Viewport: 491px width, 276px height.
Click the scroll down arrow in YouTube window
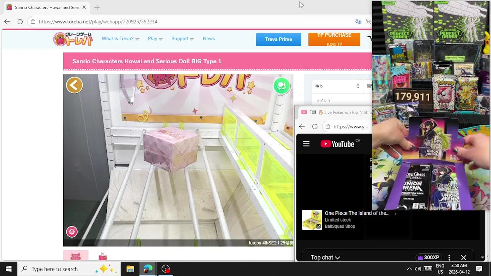pyautogui.click(x=483, y=258)
